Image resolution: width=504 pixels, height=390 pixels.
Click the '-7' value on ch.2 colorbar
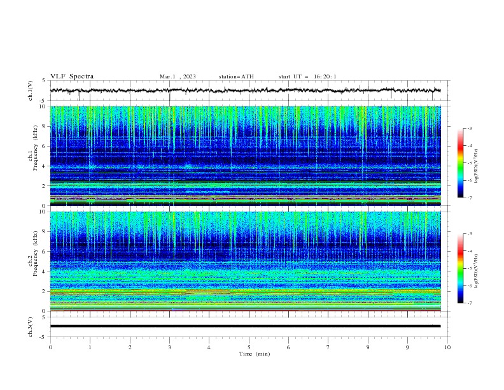469,303
